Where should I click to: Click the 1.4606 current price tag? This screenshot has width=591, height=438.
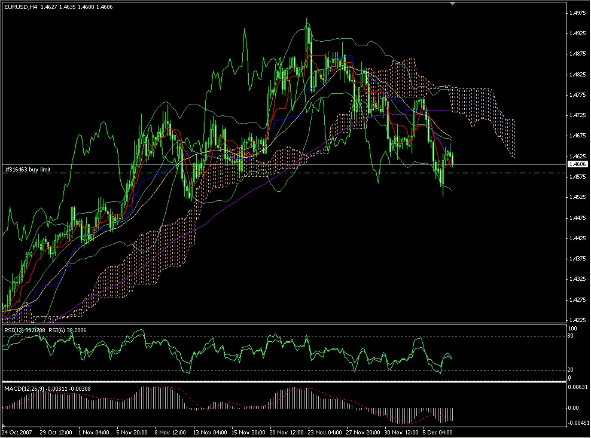pos(578,164)
